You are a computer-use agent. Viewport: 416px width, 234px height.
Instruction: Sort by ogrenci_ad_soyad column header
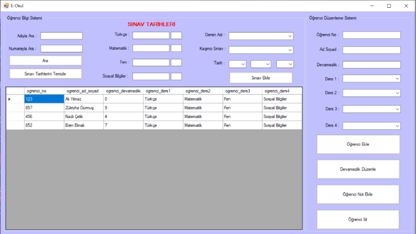coord(83,91)
